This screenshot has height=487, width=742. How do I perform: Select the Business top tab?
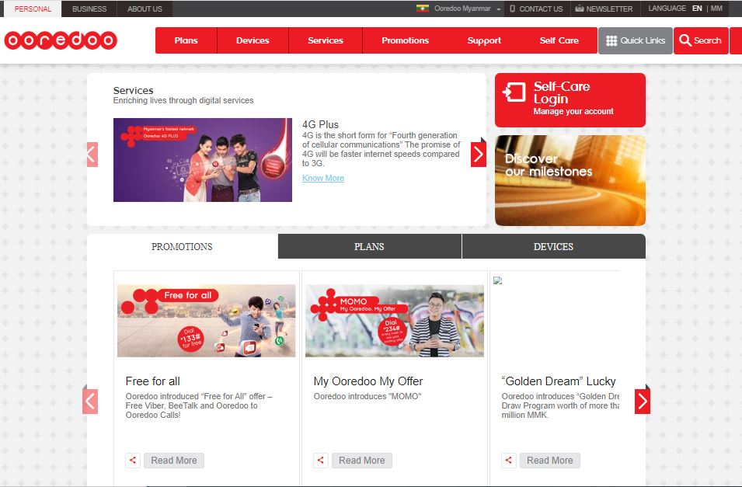pos(89,9)
